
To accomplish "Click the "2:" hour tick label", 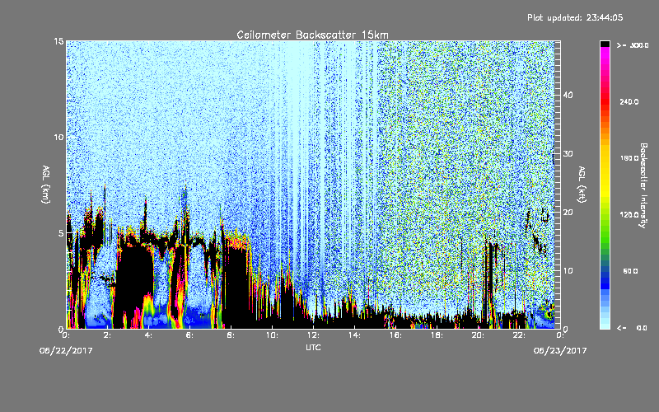I will coord(107,335).
